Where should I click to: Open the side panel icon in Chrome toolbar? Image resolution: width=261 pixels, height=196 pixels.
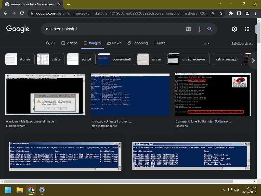(x=239, y=13)
